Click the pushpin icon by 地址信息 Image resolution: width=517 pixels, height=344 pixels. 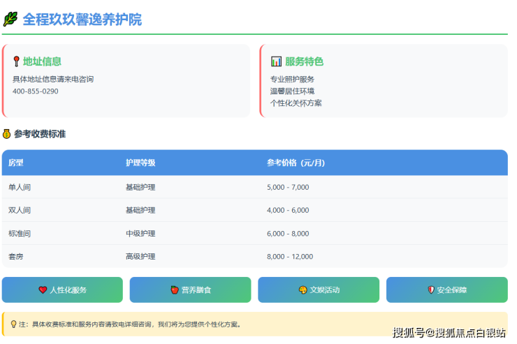click(x=16, y=61)
